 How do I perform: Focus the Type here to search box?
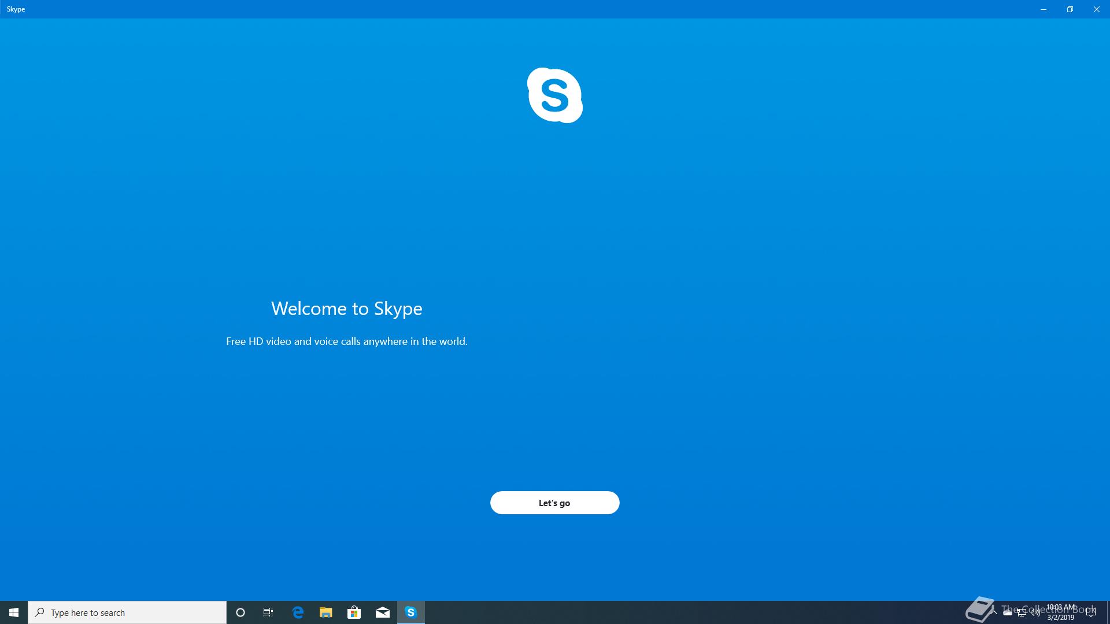(127, 612)
